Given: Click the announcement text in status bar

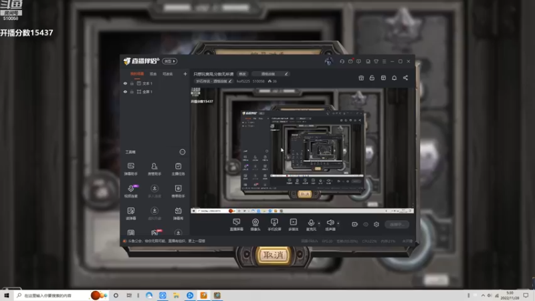Looking at the screenshot, I should pyautogui.click(x=167, y=241).
